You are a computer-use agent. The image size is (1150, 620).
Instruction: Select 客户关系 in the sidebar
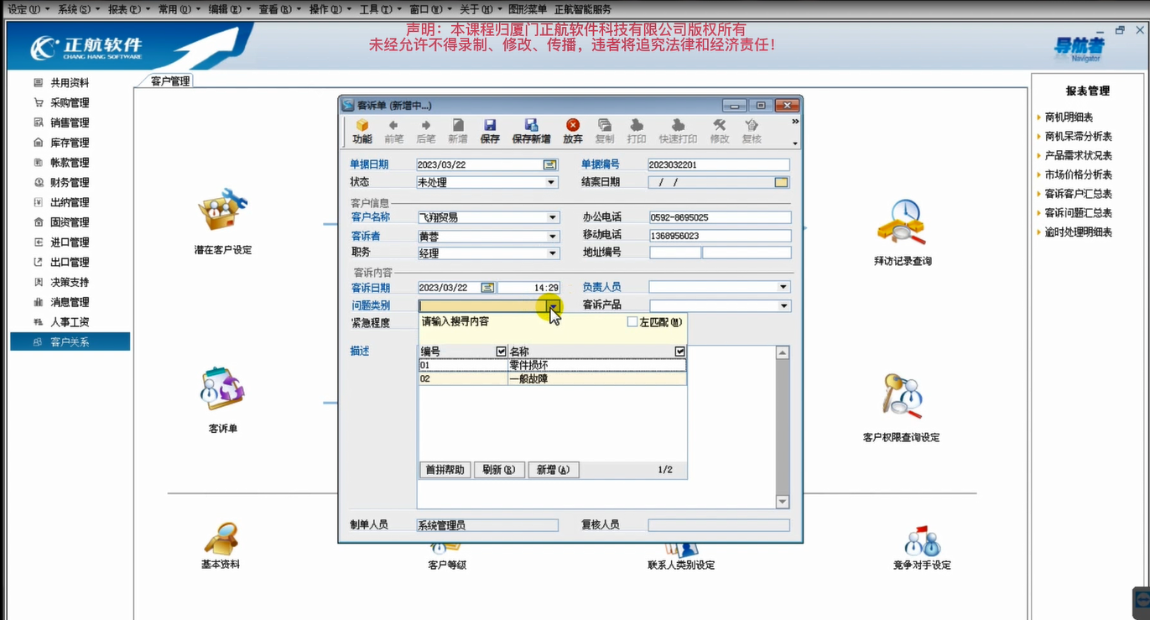pyautogui.click(x=70, y=341)
